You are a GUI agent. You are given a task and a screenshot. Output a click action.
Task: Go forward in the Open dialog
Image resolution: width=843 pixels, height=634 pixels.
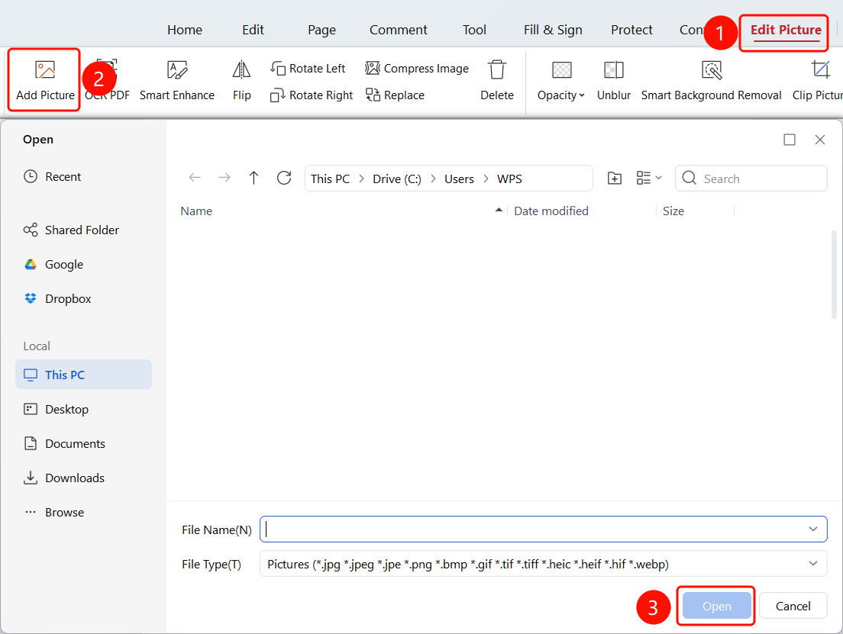[x=224, y=178]
